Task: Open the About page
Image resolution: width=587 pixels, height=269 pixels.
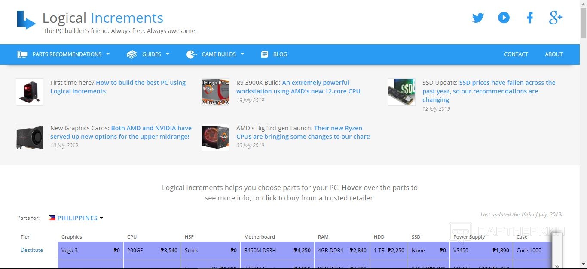Action: tap(553, 54)
